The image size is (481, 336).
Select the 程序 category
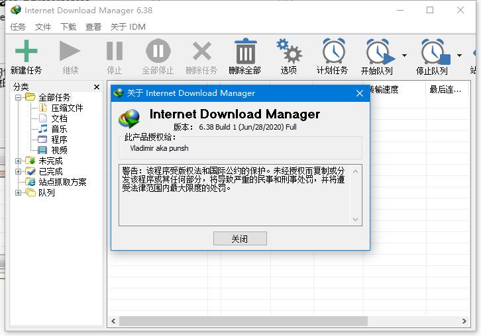point(59,140)
